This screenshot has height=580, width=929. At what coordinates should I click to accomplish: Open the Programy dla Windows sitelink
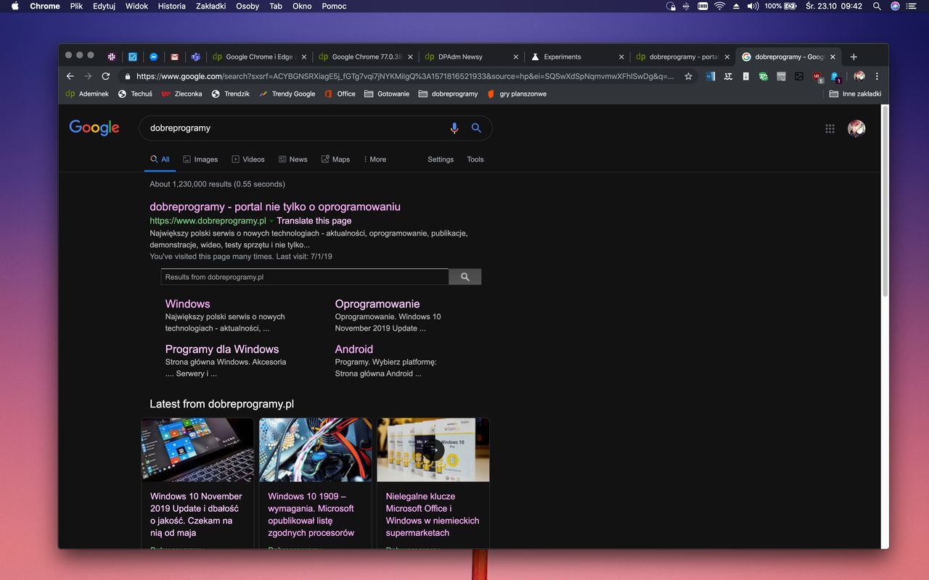(222, 349)
